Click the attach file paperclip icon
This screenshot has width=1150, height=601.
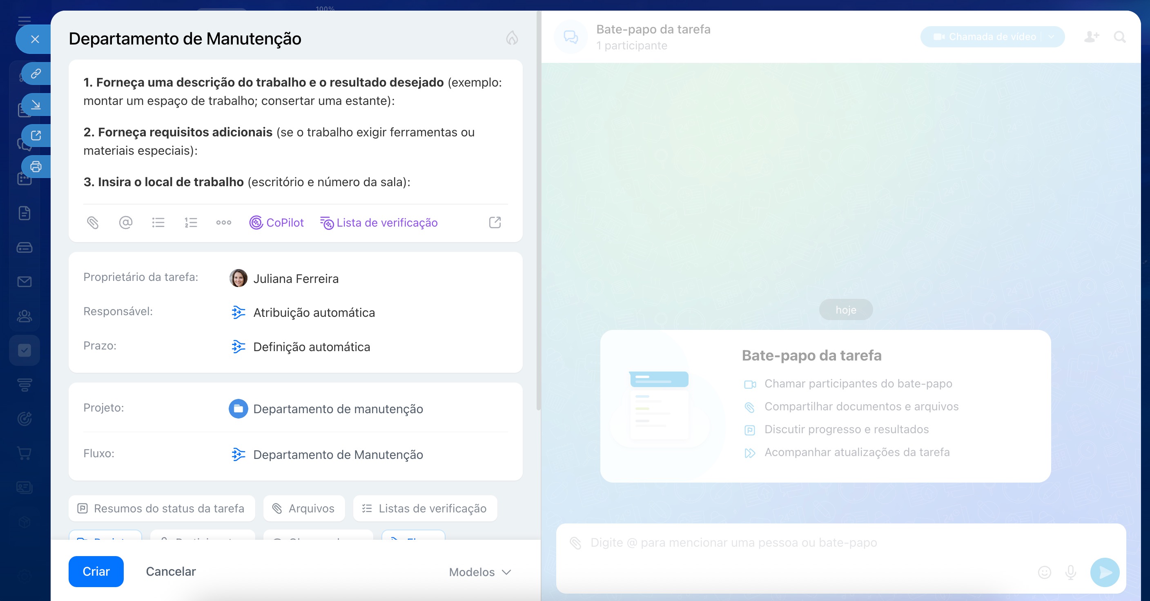(92, 222)
